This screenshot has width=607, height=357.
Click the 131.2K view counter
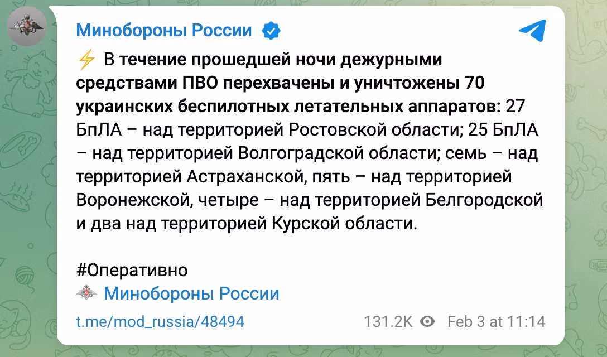click(388, 321)
